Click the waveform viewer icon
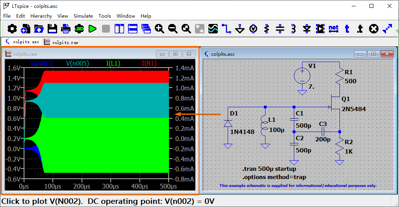Screen dimensions: 399x207 (x=213, y=29)
